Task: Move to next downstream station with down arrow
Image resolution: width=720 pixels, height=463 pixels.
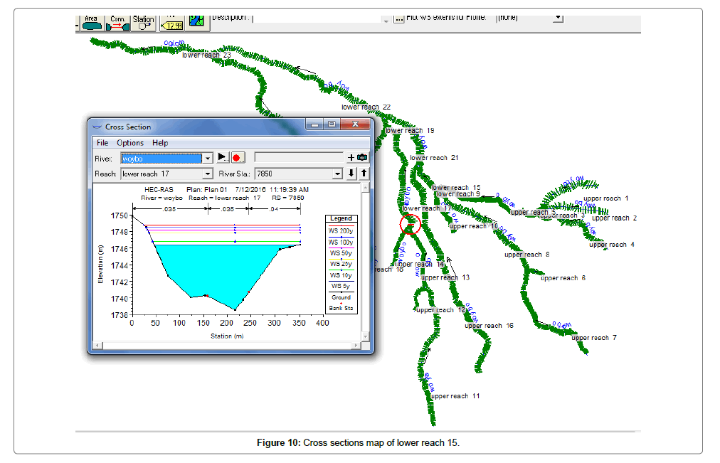Action: (351, 174)
